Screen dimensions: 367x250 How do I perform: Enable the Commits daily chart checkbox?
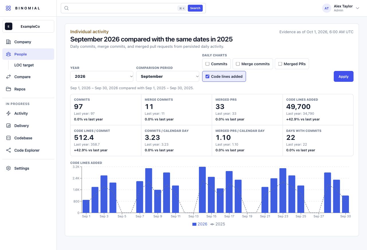[x=208, y=64]
